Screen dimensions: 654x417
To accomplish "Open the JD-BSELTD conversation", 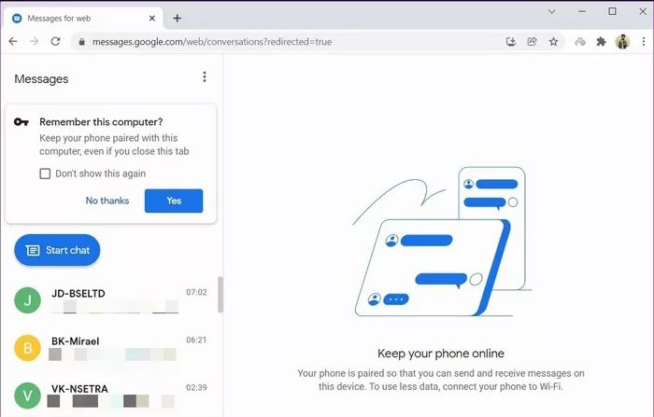I will (x=110, y=300).
